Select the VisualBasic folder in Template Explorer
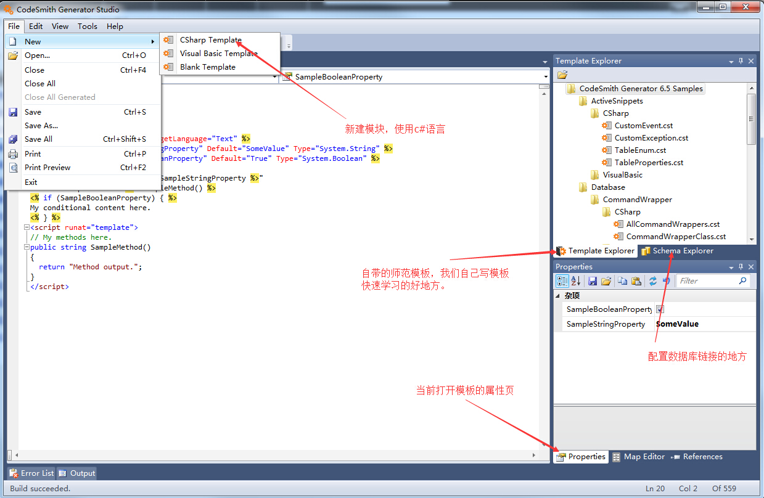The width and height of the screenshot is (764, 498). [622, 175]
